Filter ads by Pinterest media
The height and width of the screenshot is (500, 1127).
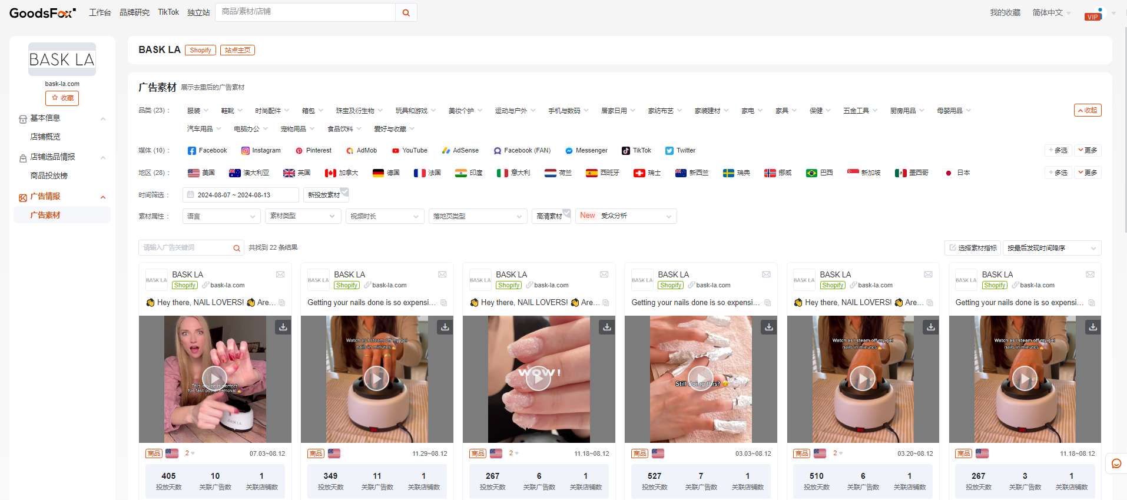click(313, 151)
